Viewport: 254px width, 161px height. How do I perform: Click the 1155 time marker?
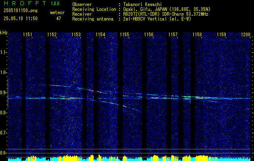click(x=124, y=34)
